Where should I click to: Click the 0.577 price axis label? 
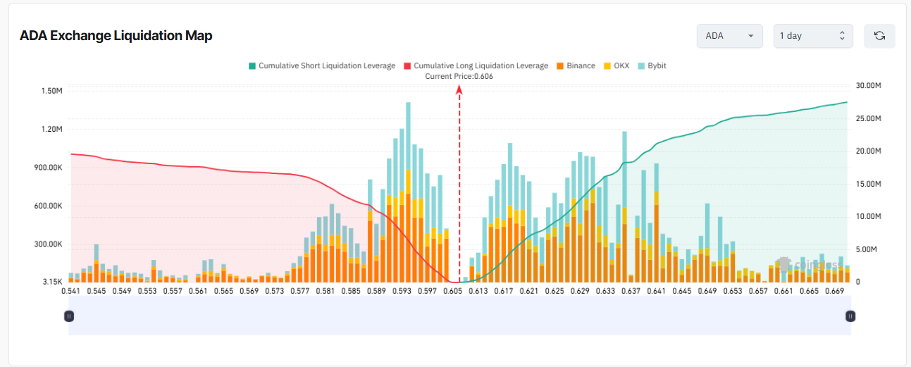tap(299, 290)
